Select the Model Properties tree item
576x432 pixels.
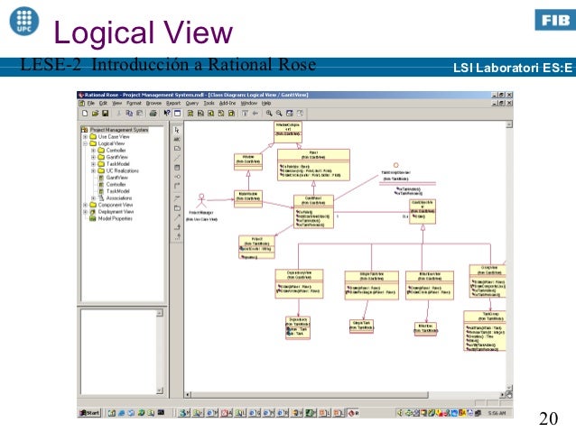pyautogui.click(x=115, y=219)
